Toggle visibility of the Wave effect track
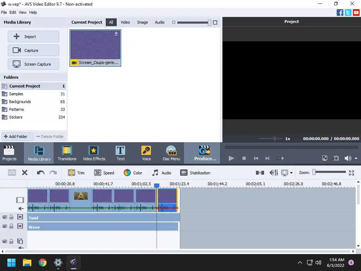 click(4, 226)
